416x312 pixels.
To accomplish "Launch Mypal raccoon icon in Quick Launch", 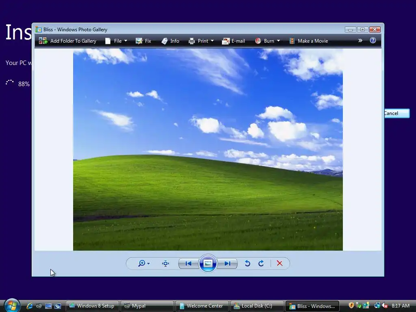I will 39,306.
